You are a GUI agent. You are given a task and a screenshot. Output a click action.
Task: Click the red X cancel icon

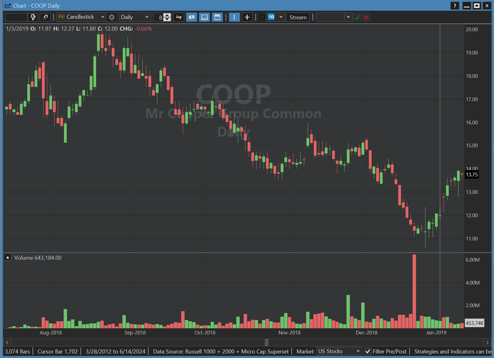[x=366, y=17]
